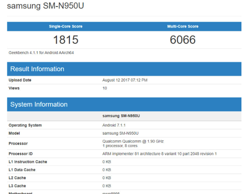Click the samsung SM-N950U page title

click(x=46, y=6)
